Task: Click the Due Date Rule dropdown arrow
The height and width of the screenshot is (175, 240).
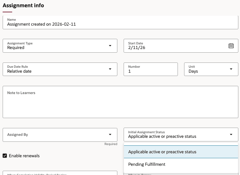Action: pyautogui.click(x=110, y=69)
